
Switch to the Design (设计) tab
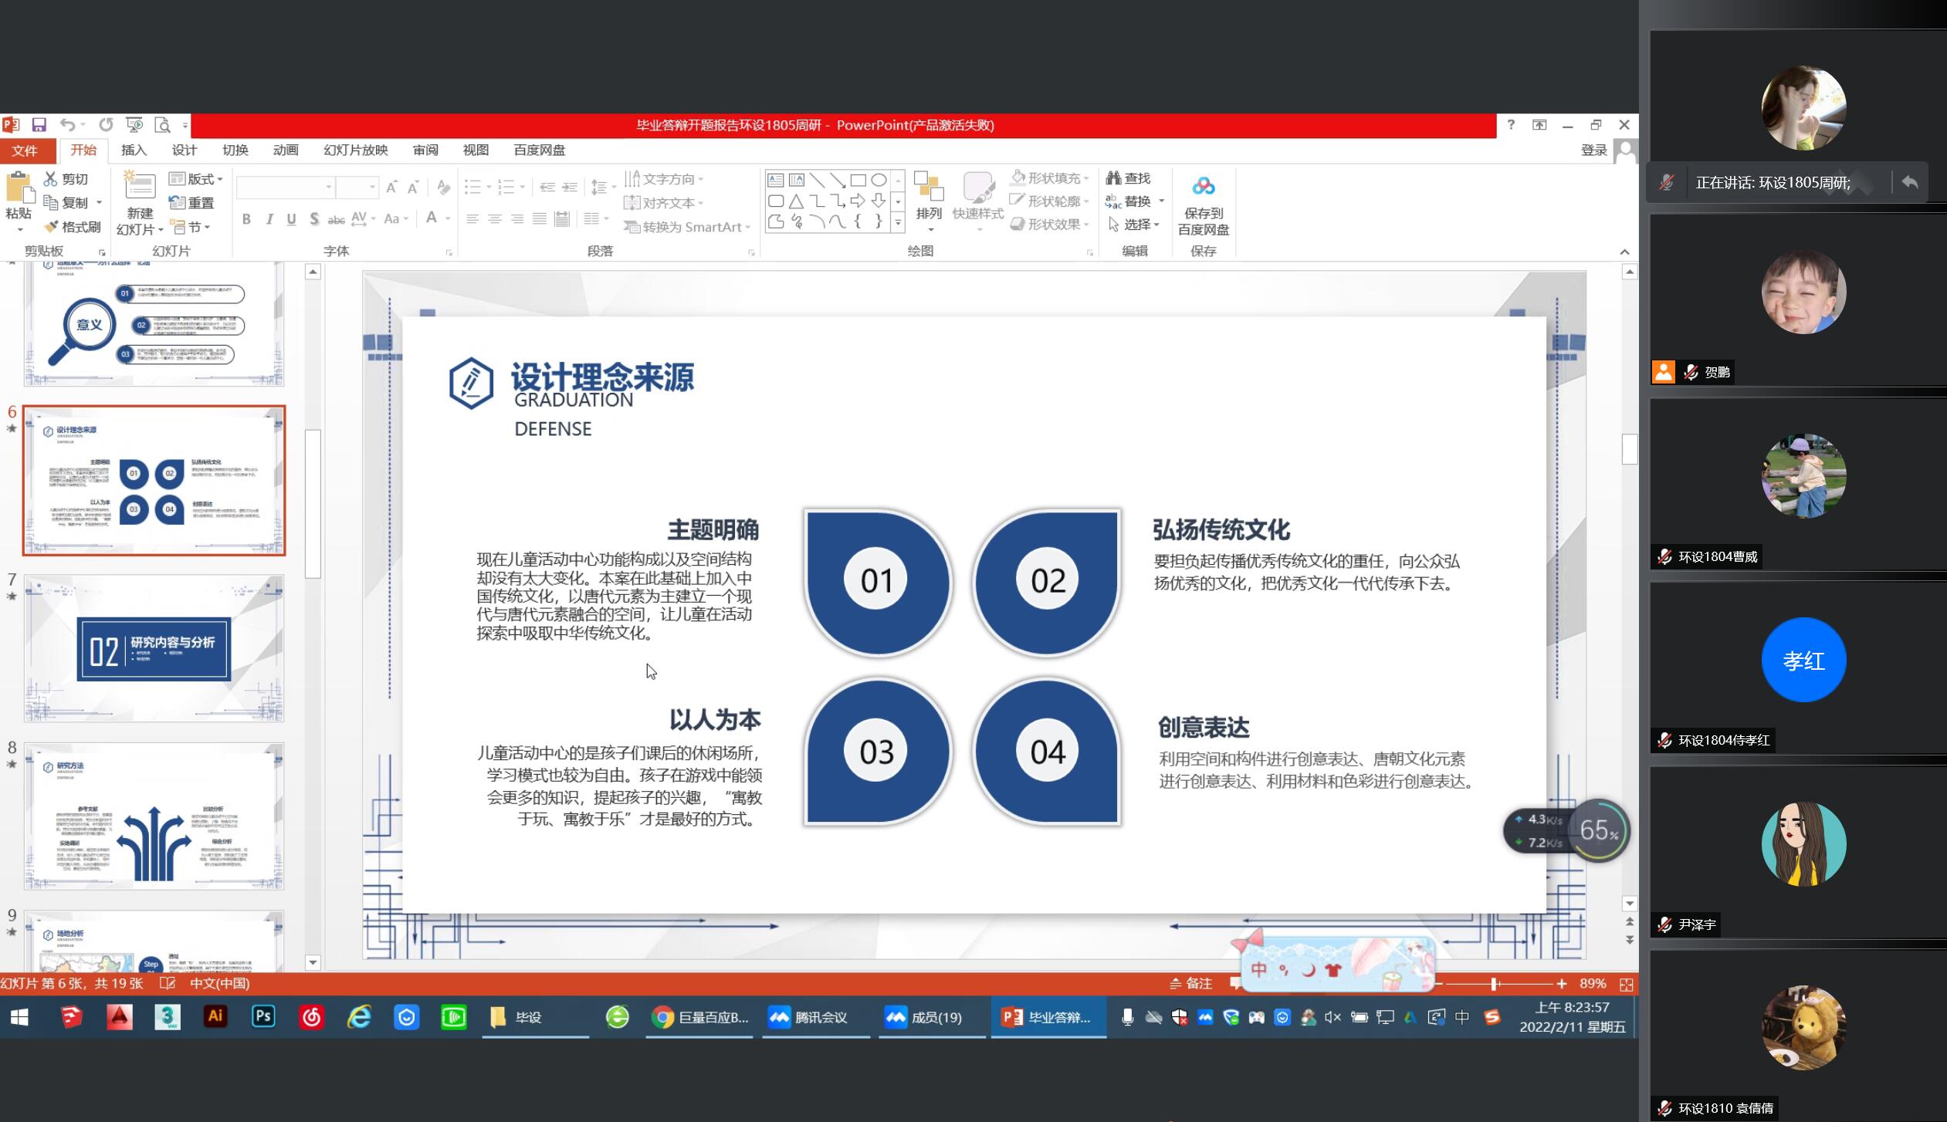coord(185,150)
